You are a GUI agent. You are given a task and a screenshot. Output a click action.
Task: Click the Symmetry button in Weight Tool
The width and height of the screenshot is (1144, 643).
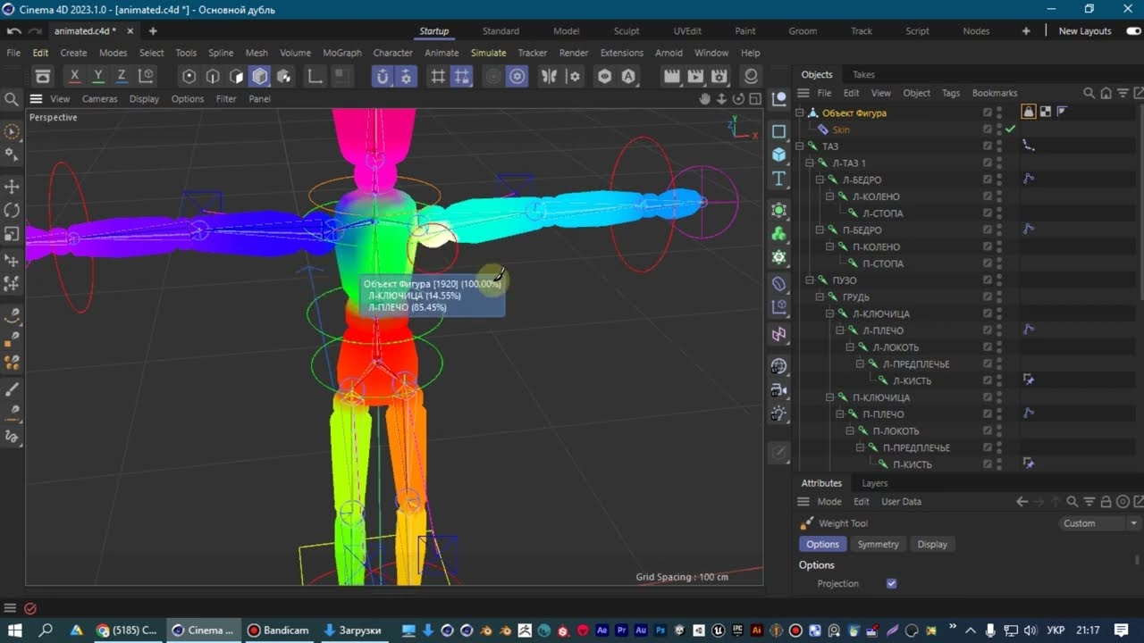878,544
